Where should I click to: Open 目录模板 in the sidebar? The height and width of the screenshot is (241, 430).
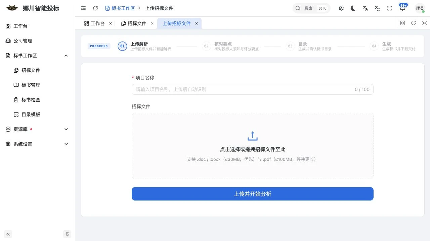(38, 114)
